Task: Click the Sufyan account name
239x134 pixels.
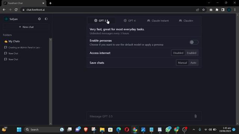Action: coord(13,19)
